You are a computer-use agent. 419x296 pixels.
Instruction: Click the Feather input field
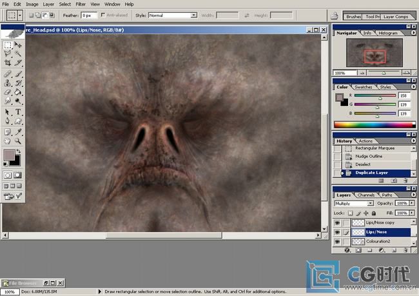pyautogui.click(x=89, y=15)
